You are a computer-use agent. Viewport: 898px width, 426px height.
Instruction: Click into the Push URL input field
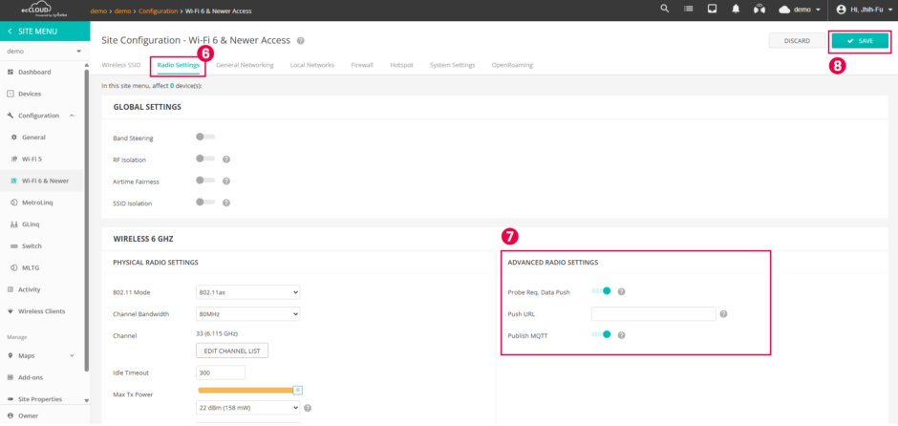652,313
